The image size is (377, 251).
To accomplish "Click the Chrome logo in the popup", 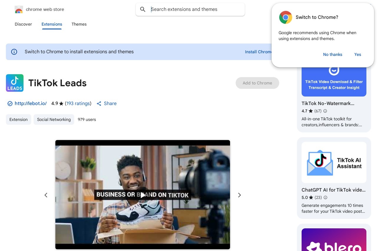I will tap(286, 17).
